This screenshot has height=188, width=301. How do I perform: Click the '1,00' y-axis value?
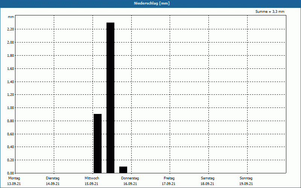(11, 108)
